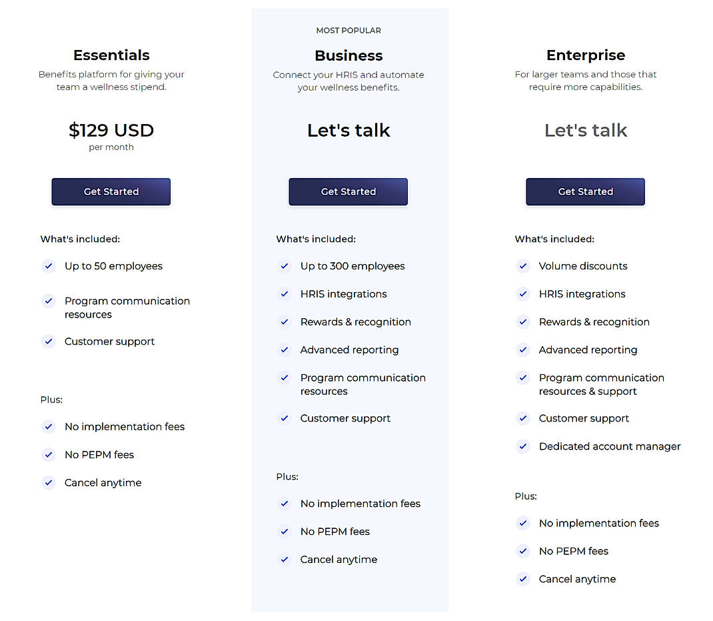Click the checkmark next to Program communication resources under Business
This screenshot has width=713, height=621.
285,378
